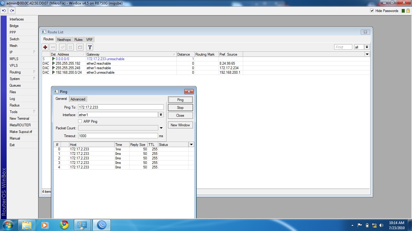Open Windows Explorer from the taskbar
The height and width of the screenshot is (231, 412).
point(27,225)
